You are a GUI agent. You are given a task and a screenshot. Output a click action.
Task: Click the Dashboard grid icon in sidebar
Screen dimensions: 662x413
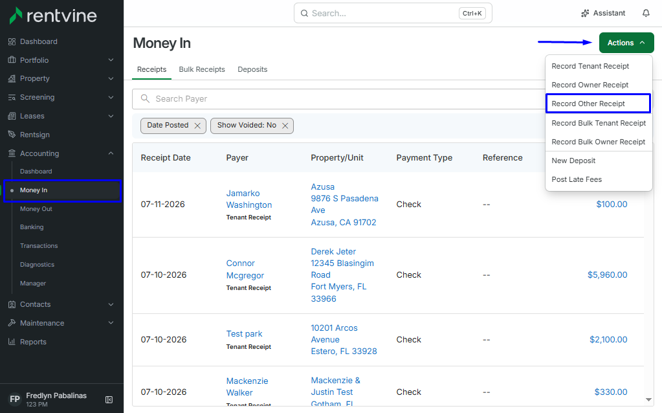coord(12,41)
